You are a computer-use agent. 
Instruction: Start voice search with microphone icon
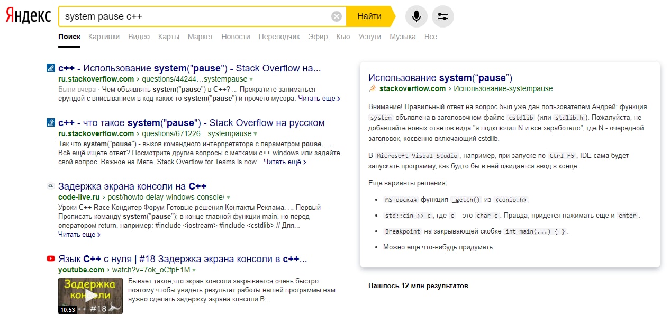pyautogui.click(x=417, y=16)
